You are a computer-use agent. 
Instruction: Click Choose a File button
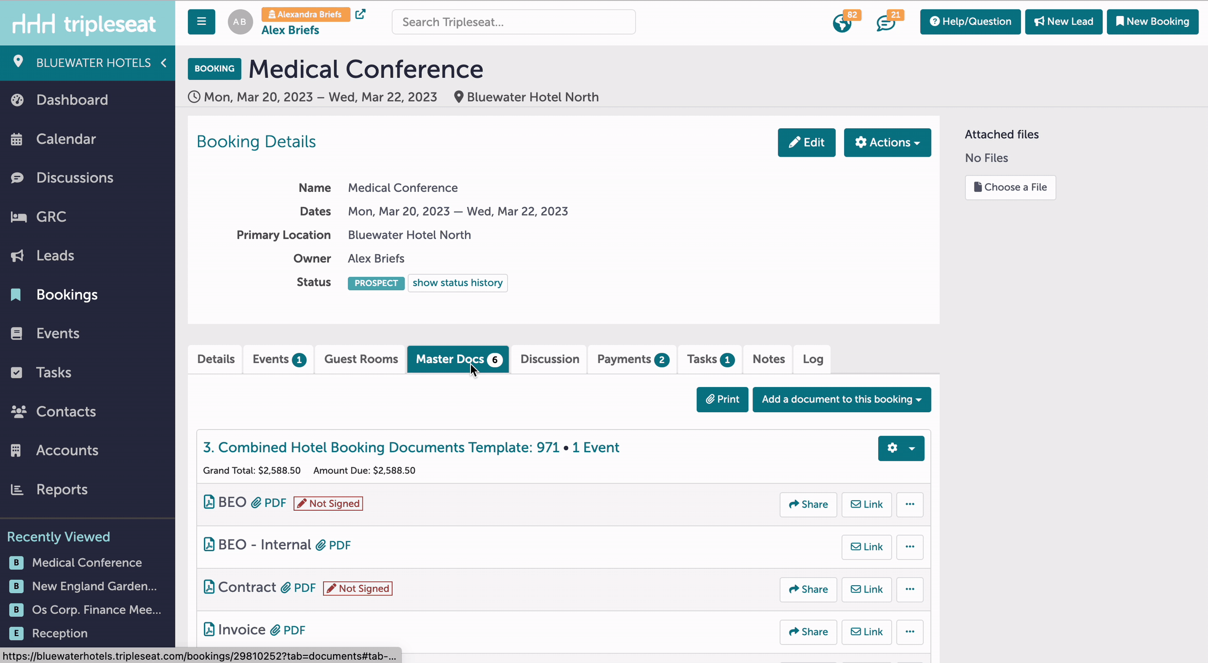[x=1010, y=187]
